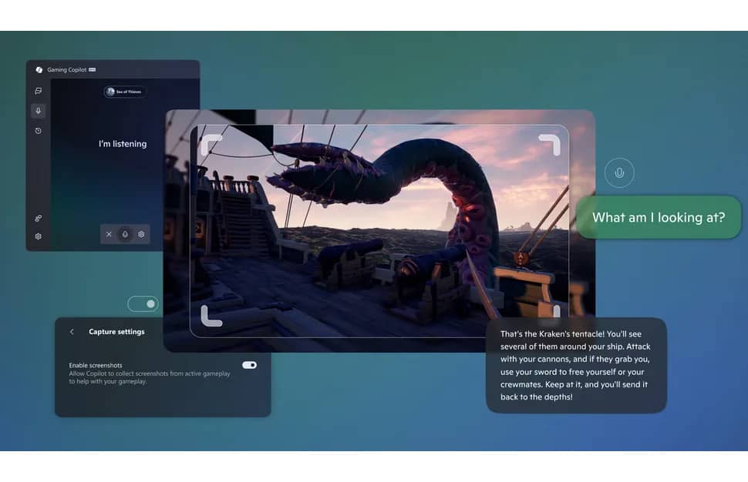Screen dimensions: 748x482
Task: Click the "I'm listening" status text
Action: coord(122,144)
